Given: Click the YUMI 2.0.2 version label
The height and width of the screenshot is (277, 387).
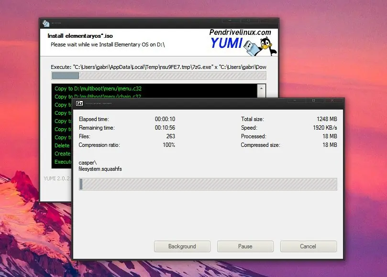Looking at the screenshot, I should [x=57, y=178].
